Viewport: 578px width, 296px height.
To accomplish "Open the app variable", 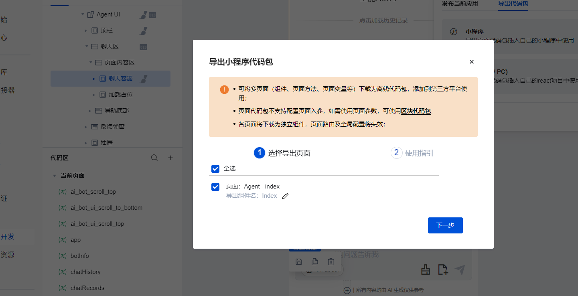I will coord(75,240).
